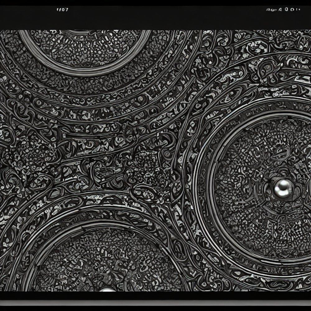Click the gray horizontal bar along the bottom
Screen dimensions: 311x311
tap(155, 303)
